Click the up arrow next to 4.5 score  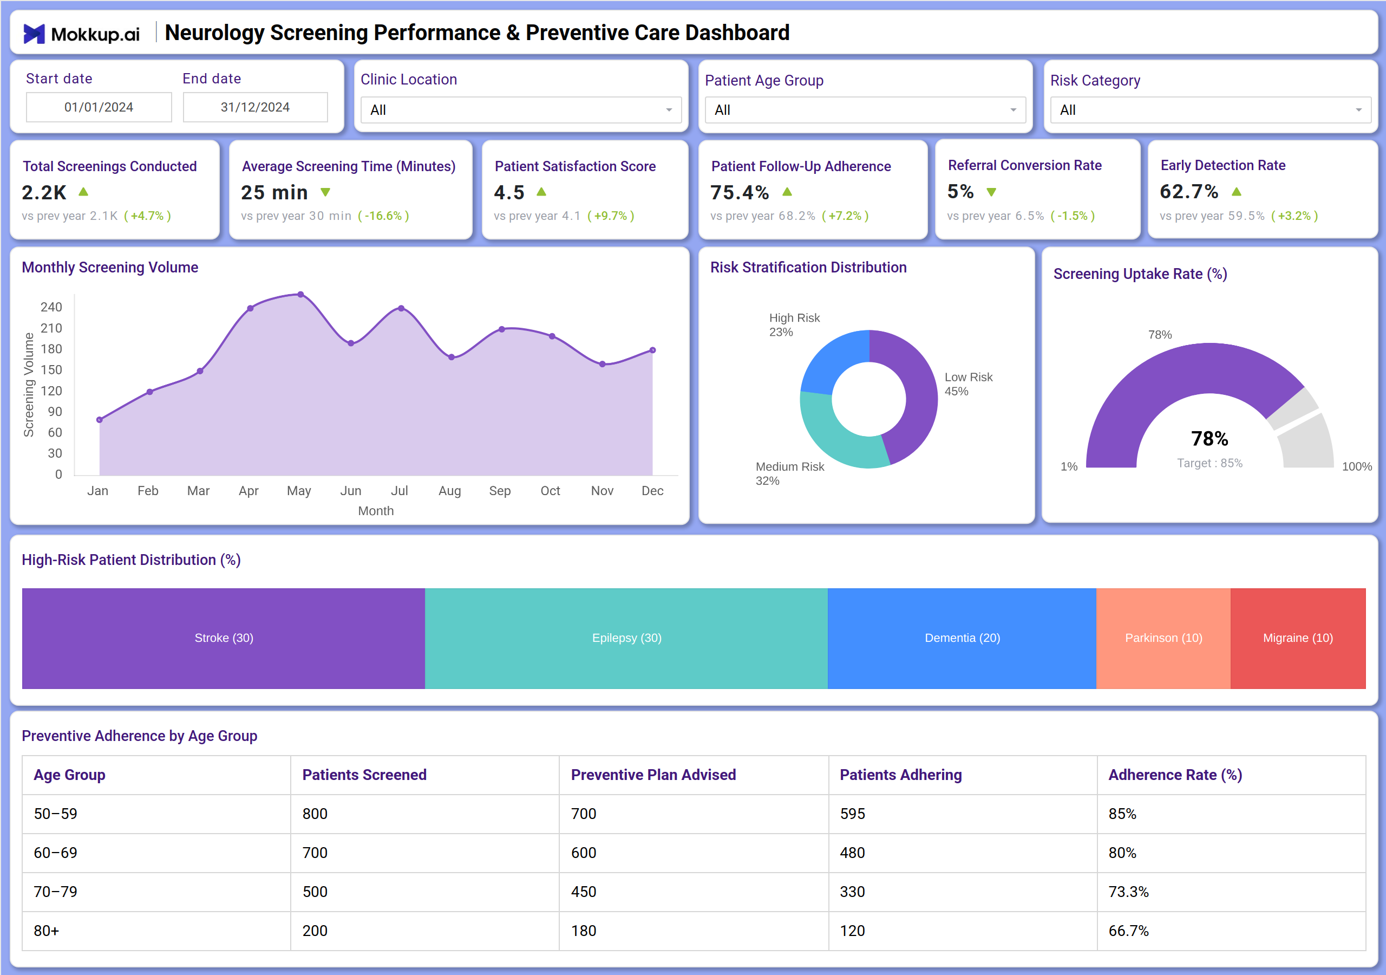(541, 192)
